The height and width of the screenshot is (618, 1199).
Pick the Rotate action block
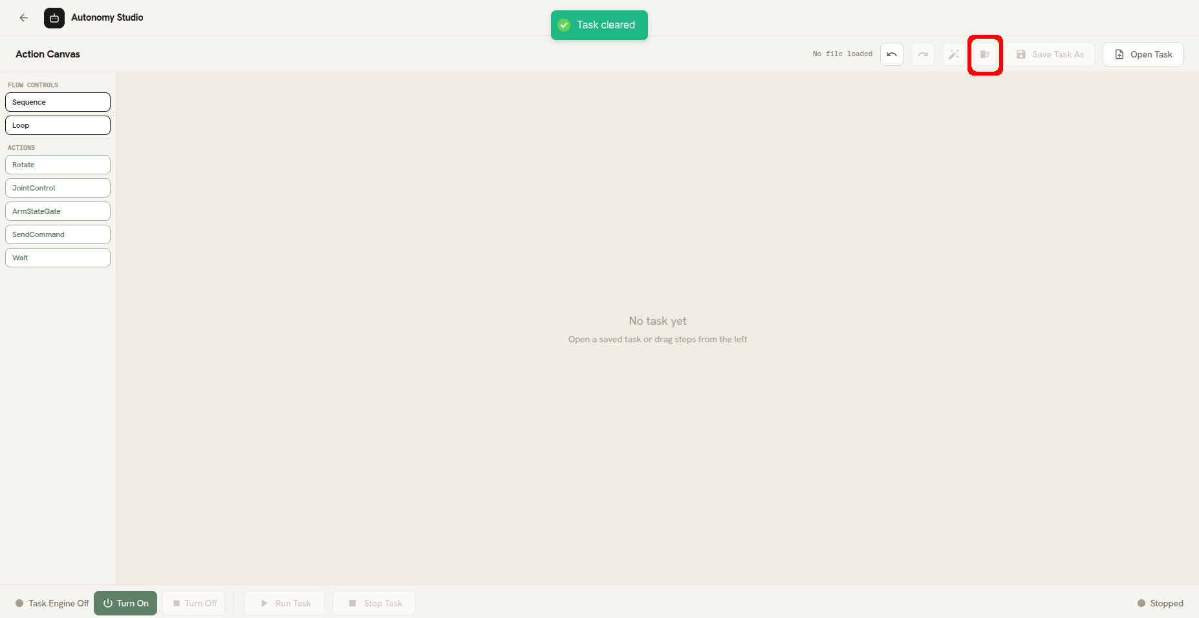pos(58,165)
